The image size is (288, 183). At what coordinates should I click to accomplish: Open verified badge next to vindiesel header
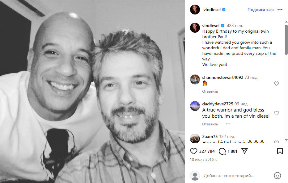(224, 10)
